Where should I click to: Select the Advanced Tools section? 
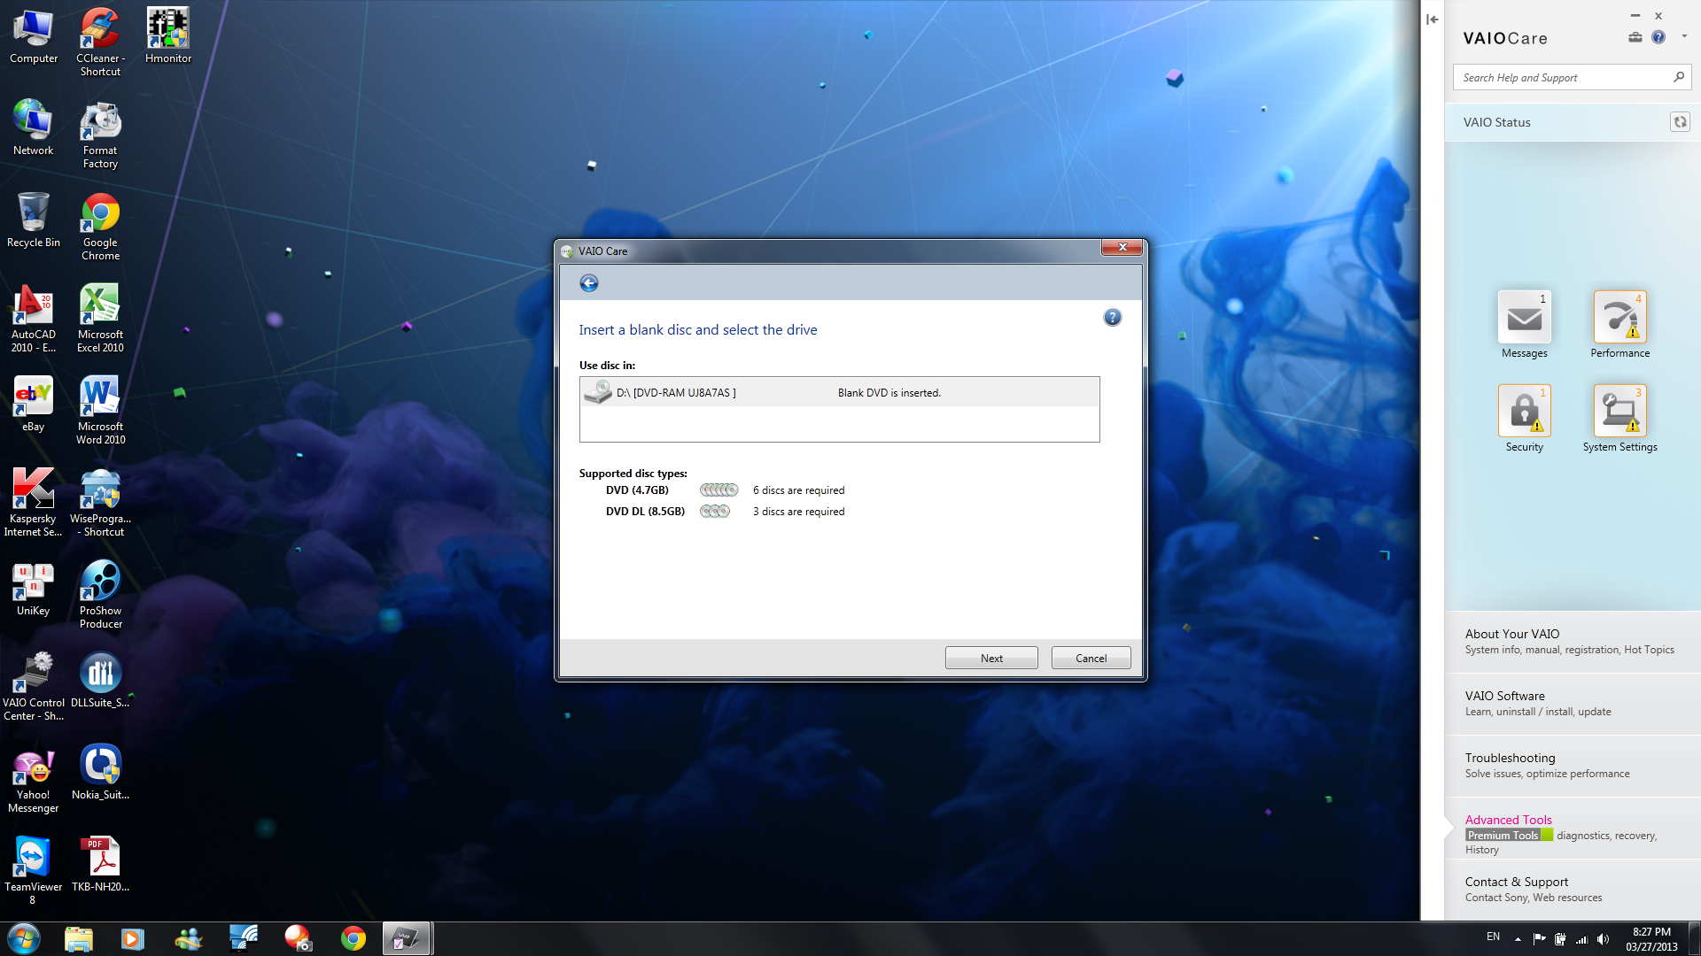click(1573, 828)
